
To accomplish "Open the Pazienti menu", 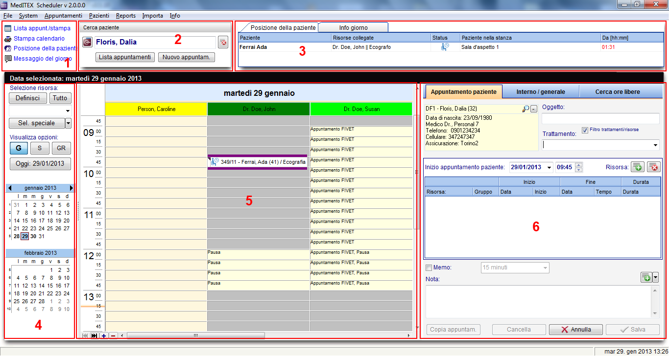I will 99,16.
